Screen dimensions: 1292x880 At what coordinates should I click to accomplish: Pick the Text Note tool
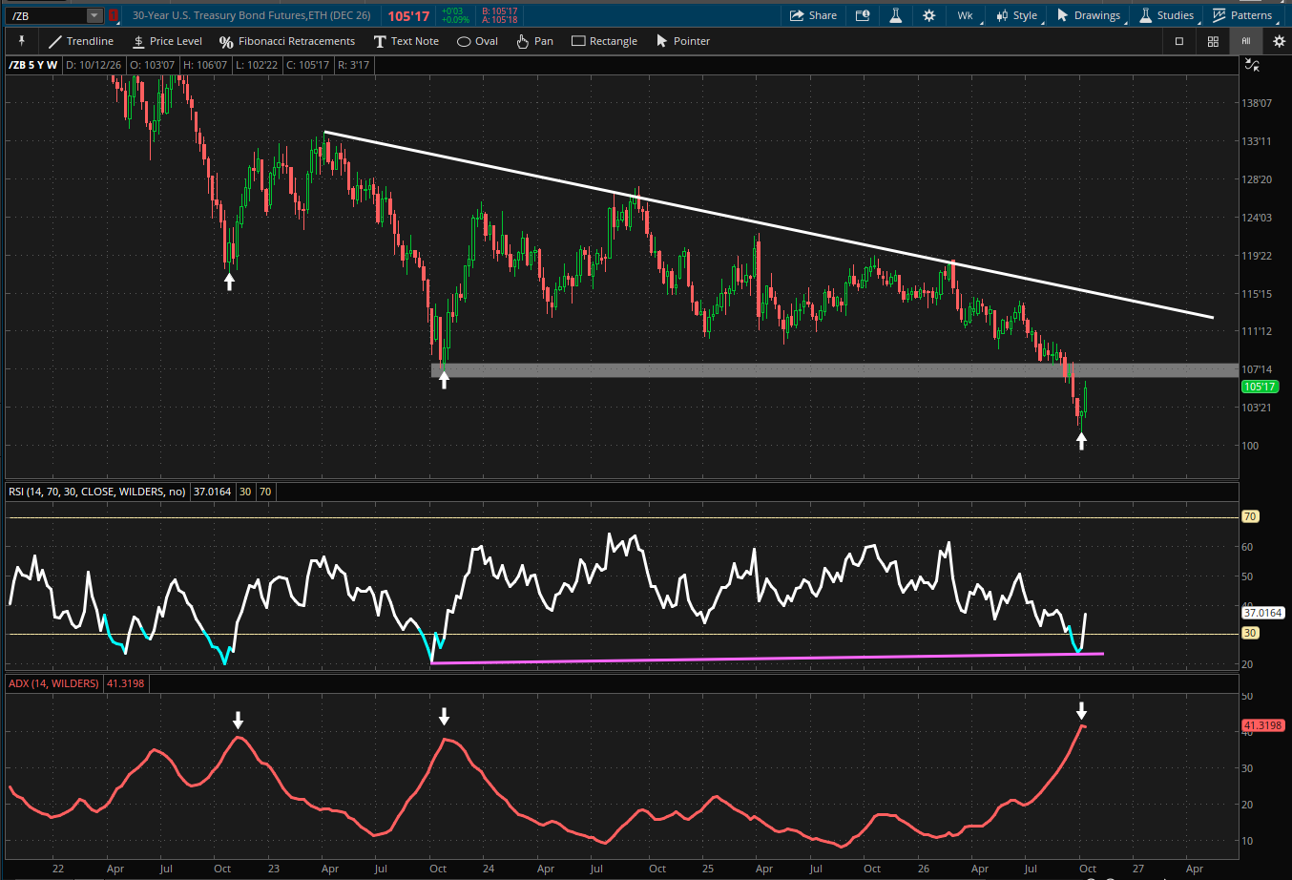pyautogui.click(x=406, y=41)
